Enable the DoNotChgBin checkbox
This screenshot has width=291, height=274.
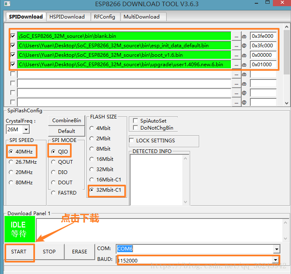point(135,128)
